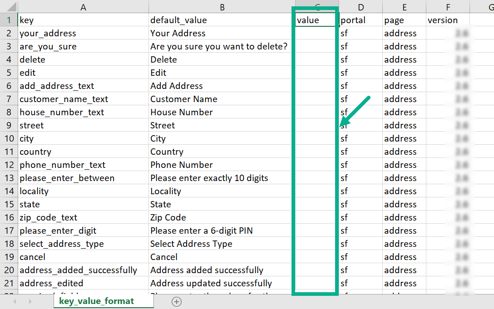Screen dimensions: 494x309
Task: Click the Select All corner triangle
Action: pos(12,7)
